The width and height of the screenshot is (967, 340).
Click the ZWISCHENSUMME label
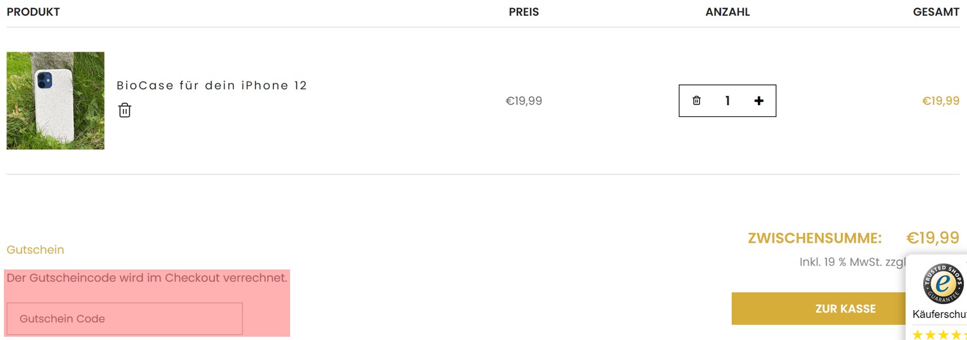815,238
